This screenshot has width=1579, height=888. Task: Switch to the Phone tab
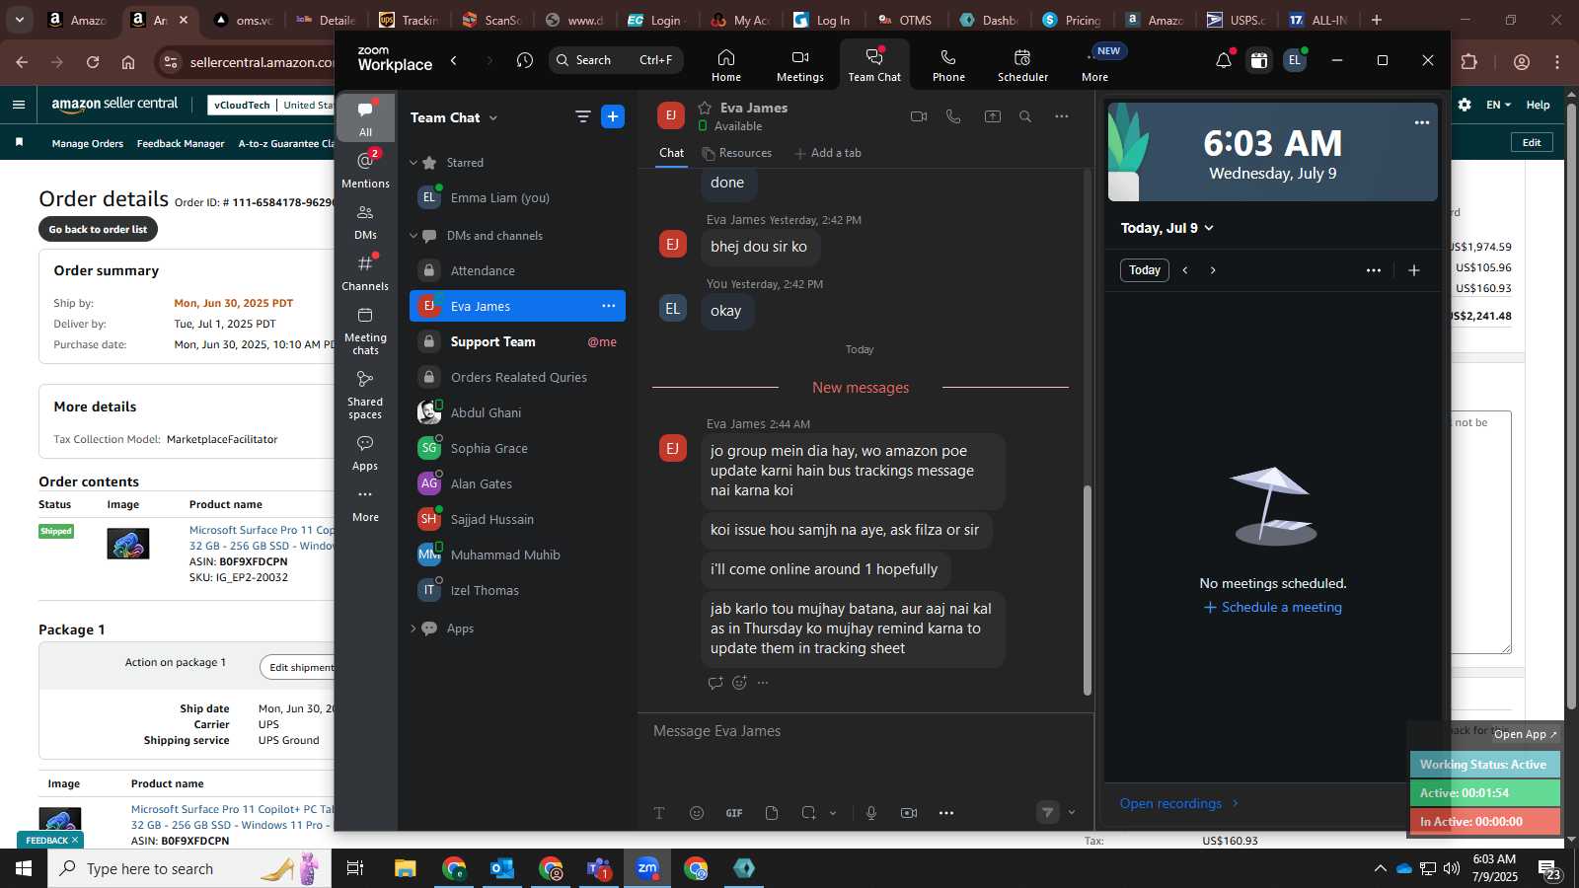tap(948, 65)
